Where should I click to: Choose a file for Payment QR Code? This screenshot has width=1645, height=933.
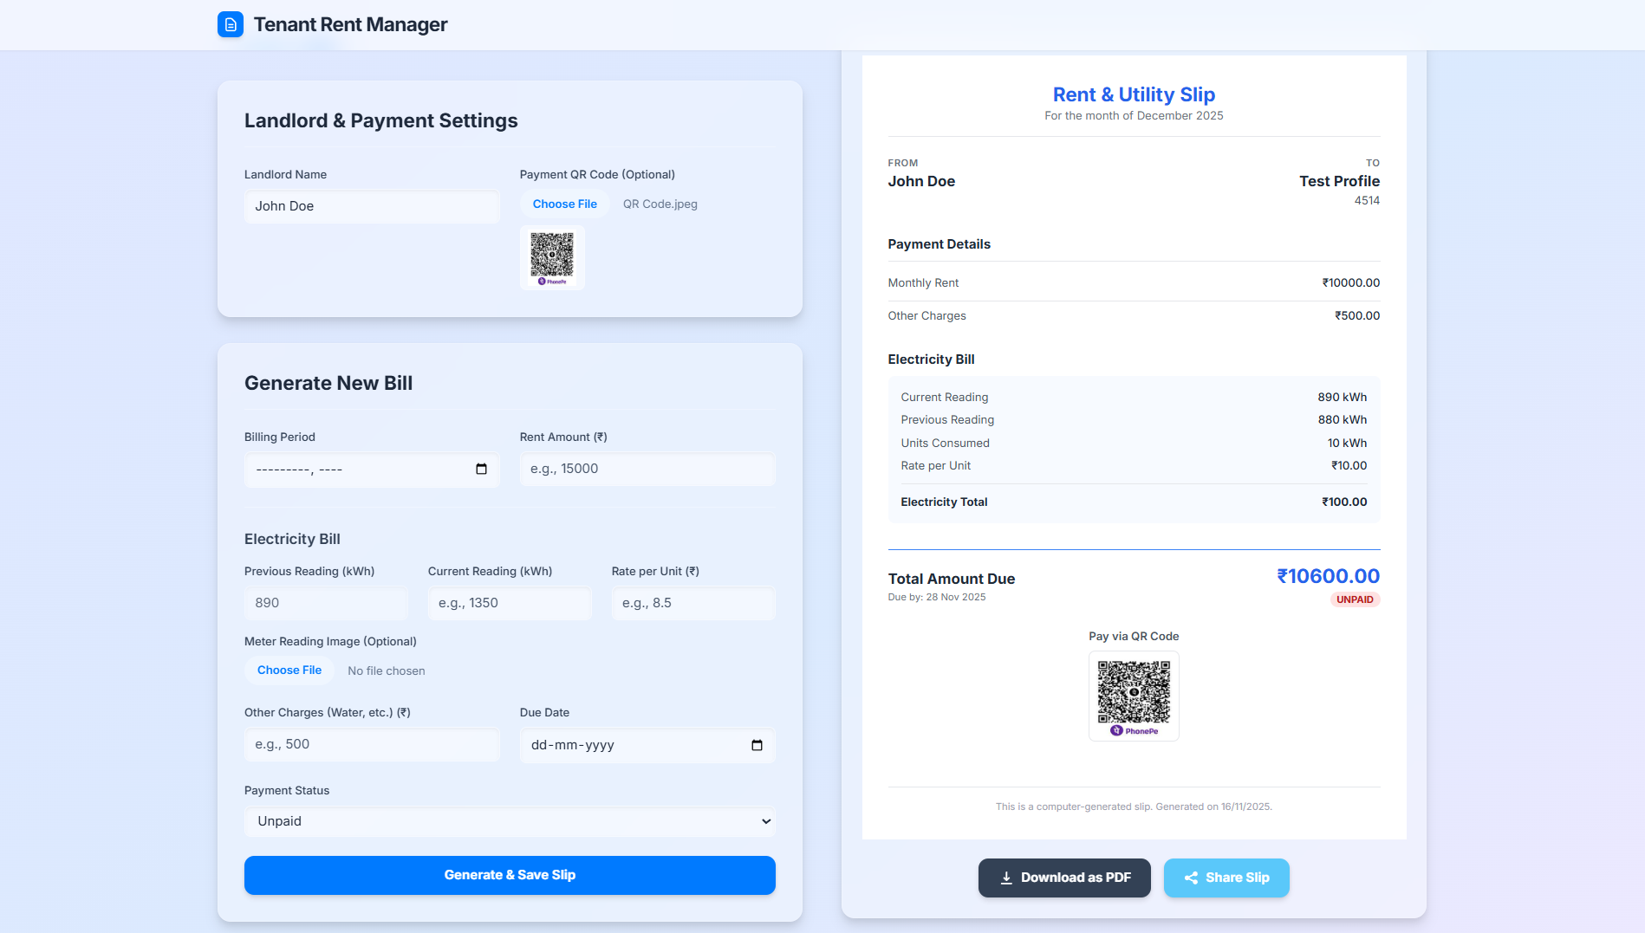(x=564, y=204)
